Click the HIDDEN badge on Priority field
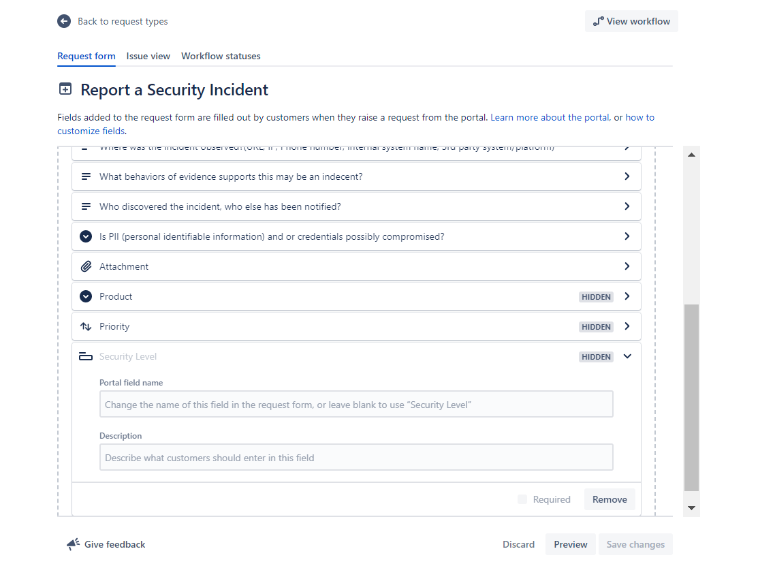The image size is (775, 564). (x=596, y=326)
